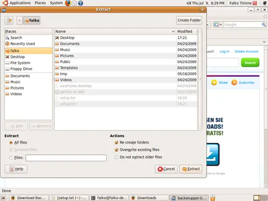Toggle the type-a-filename pencil button

tap(9, 20)
